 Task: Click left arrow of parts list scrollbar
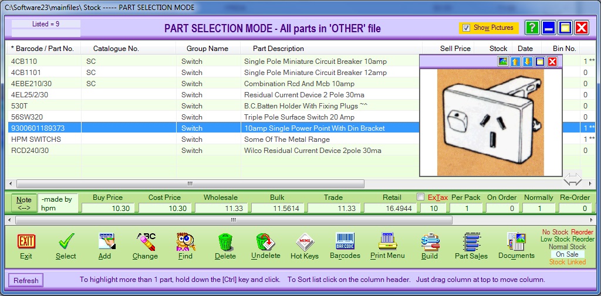pos(11,184)
